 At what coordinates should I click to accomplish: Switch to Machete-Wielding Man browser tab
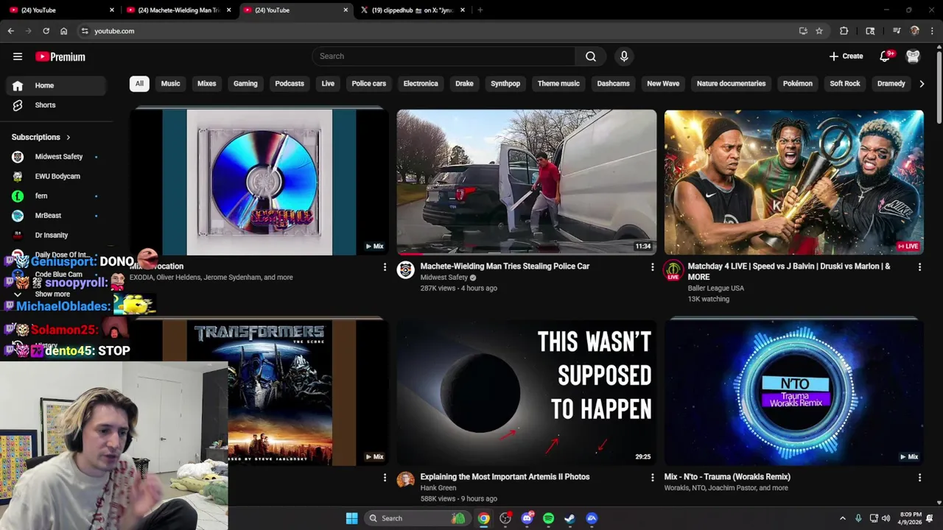click(178, 10)
